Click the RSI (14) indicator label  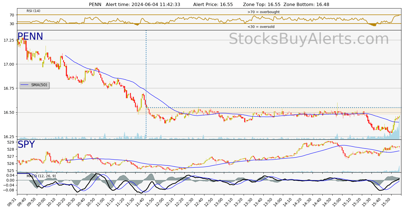pyautogui.click(x=33, y=11)
